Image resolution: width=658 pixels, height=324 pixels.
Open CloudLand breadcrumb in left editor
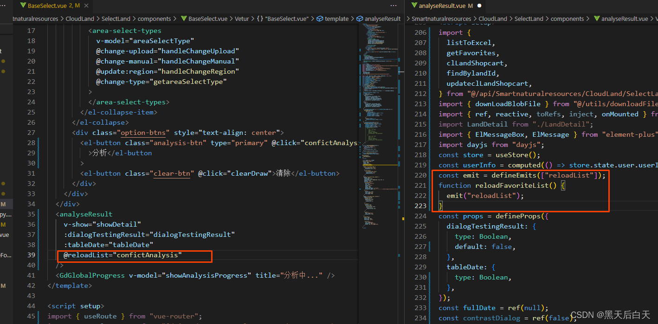80,19
